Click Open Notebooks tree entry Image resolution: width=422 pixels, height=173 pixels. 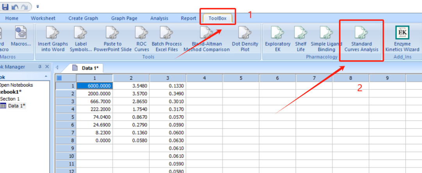[x=16, y=85]
